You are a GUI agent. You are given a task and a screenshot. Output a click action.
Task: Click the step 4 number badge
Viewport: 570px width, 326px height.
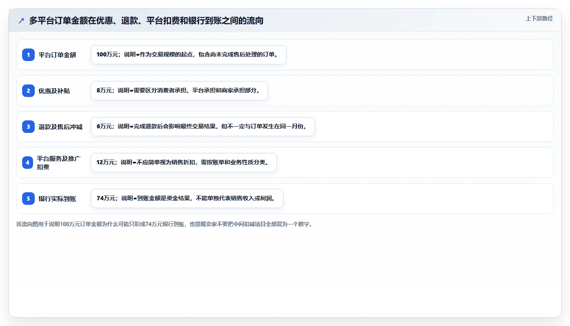coord(28,163)
